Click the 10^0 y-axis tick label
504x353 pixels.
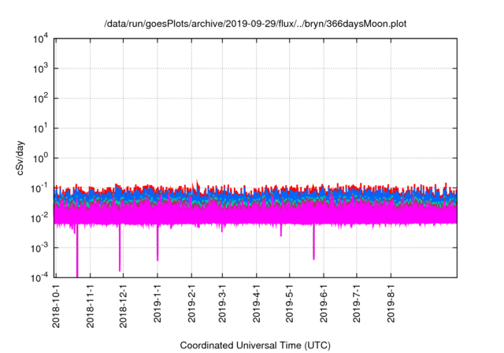coord(42,158)
